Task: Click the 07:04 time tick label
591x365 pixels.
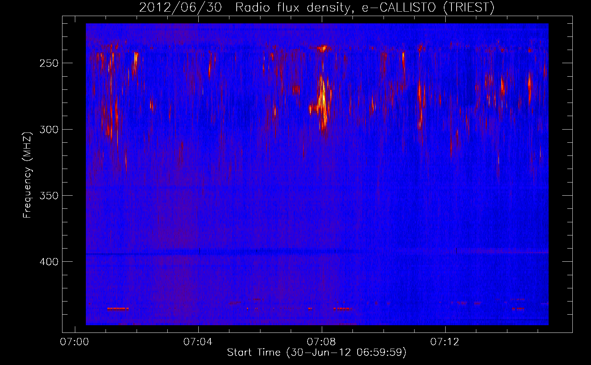Action: [x=198, y=342]
